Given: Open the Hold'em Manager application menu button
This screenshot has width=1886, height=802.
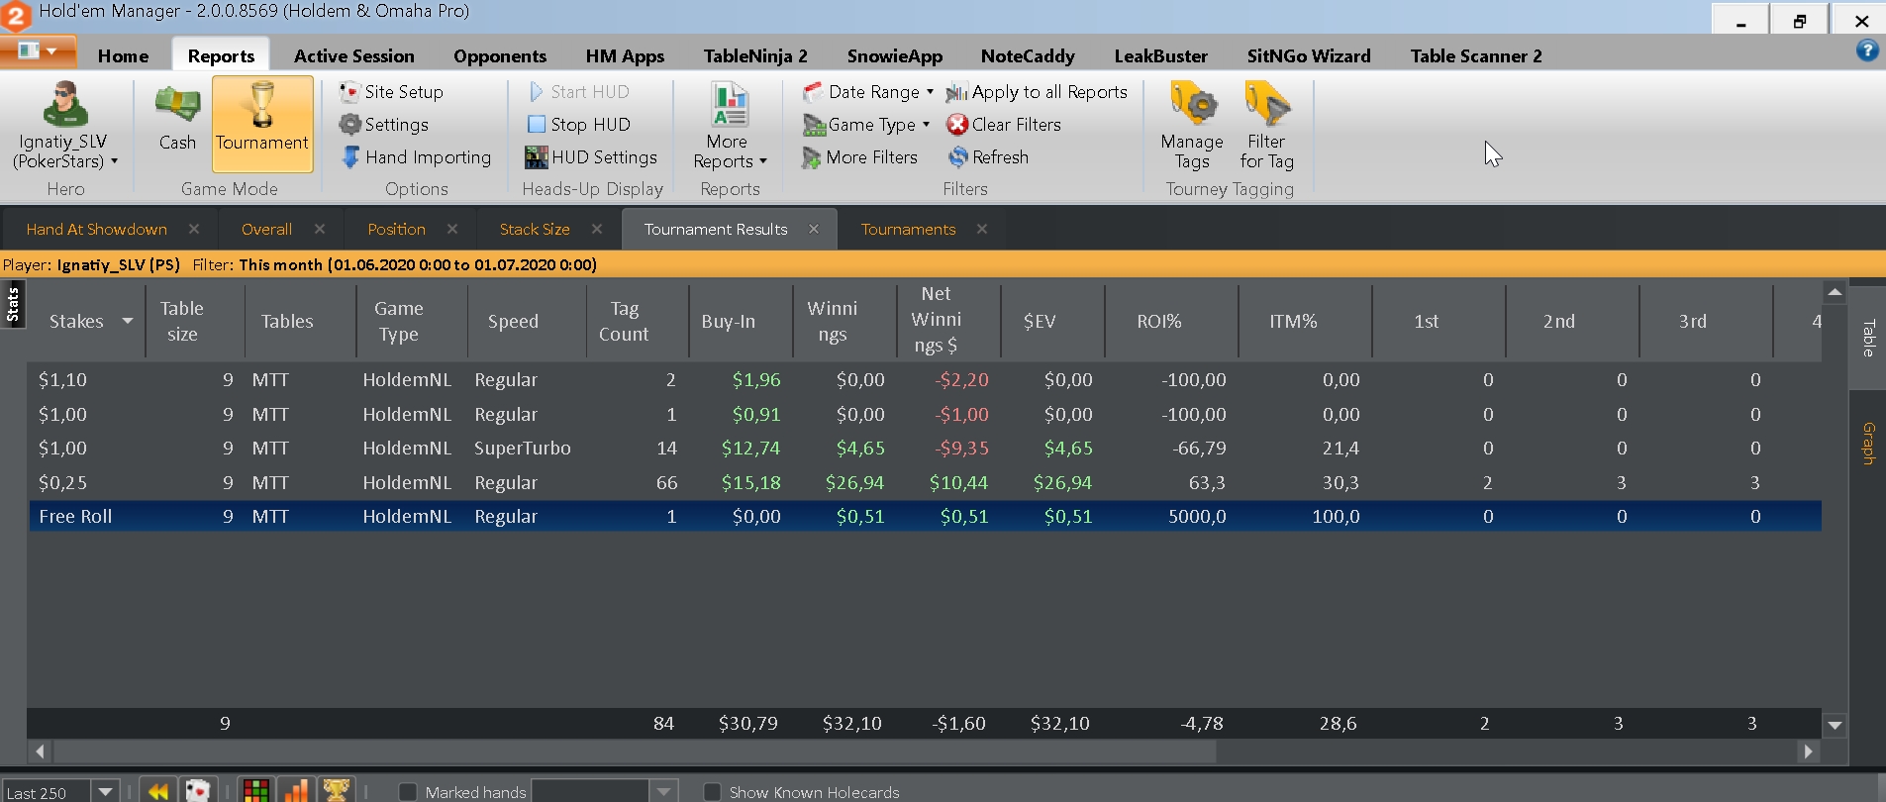Looking at the screenshot, I should coord(38,50).
